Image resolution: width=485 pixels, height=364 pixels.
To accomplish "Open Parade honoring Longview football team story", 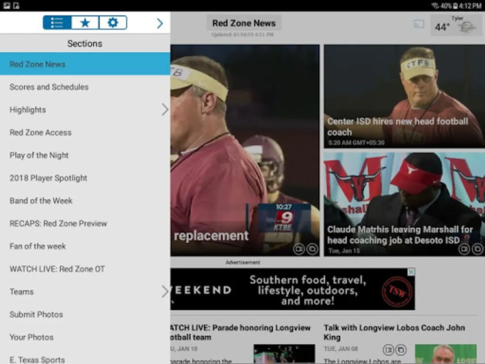I will (x=240, y=332).
